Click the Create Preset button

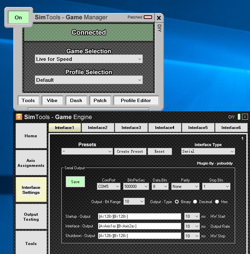(x=130, y=152)
